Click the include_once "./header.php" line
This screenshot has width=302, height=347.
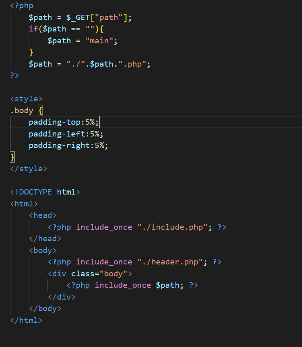point(135,262)
